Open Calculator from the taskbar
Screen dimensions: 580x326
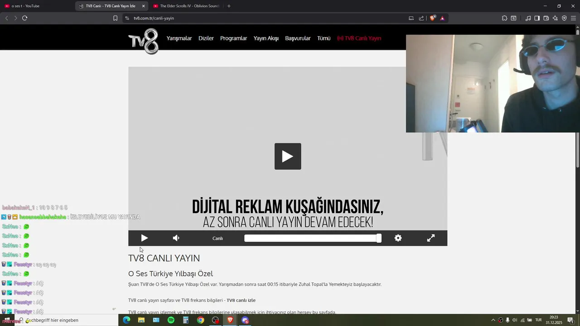tap(186, 320)
